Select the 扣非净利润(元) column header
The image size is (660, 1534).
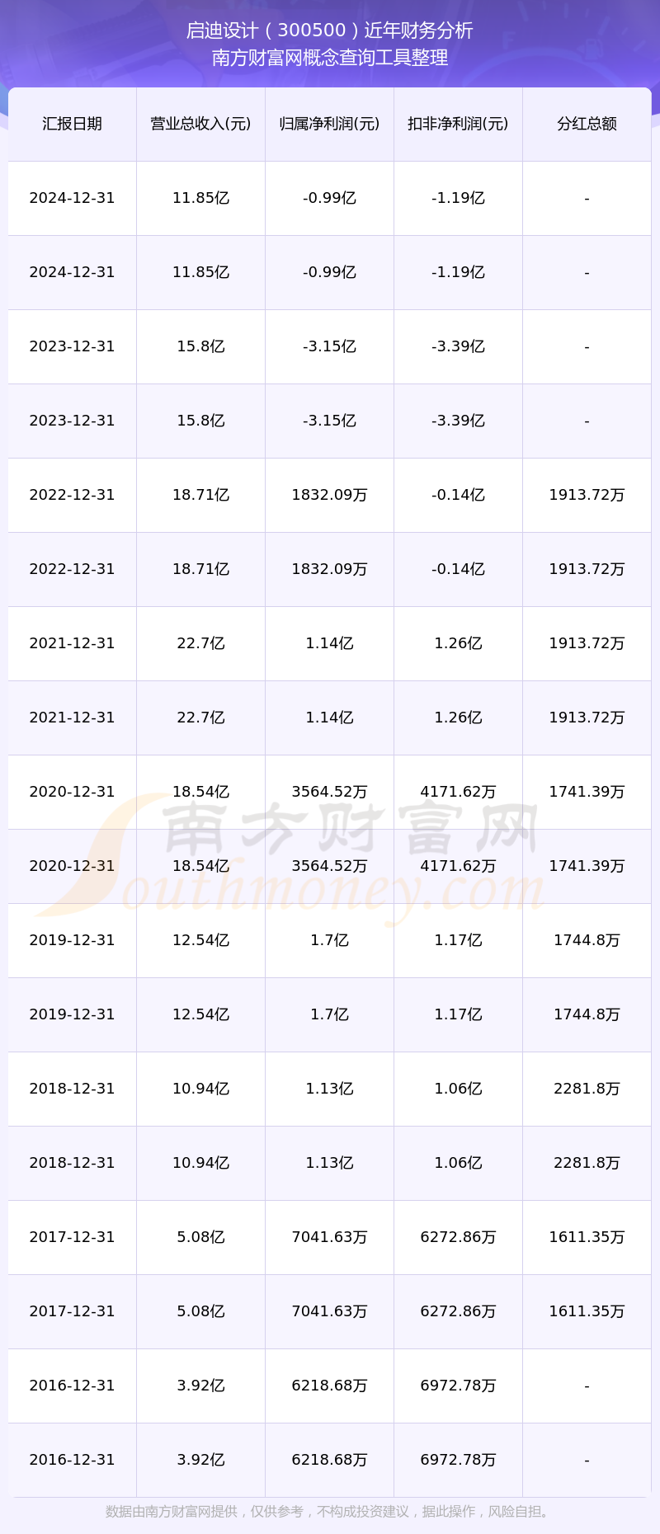tap(458, 124)
